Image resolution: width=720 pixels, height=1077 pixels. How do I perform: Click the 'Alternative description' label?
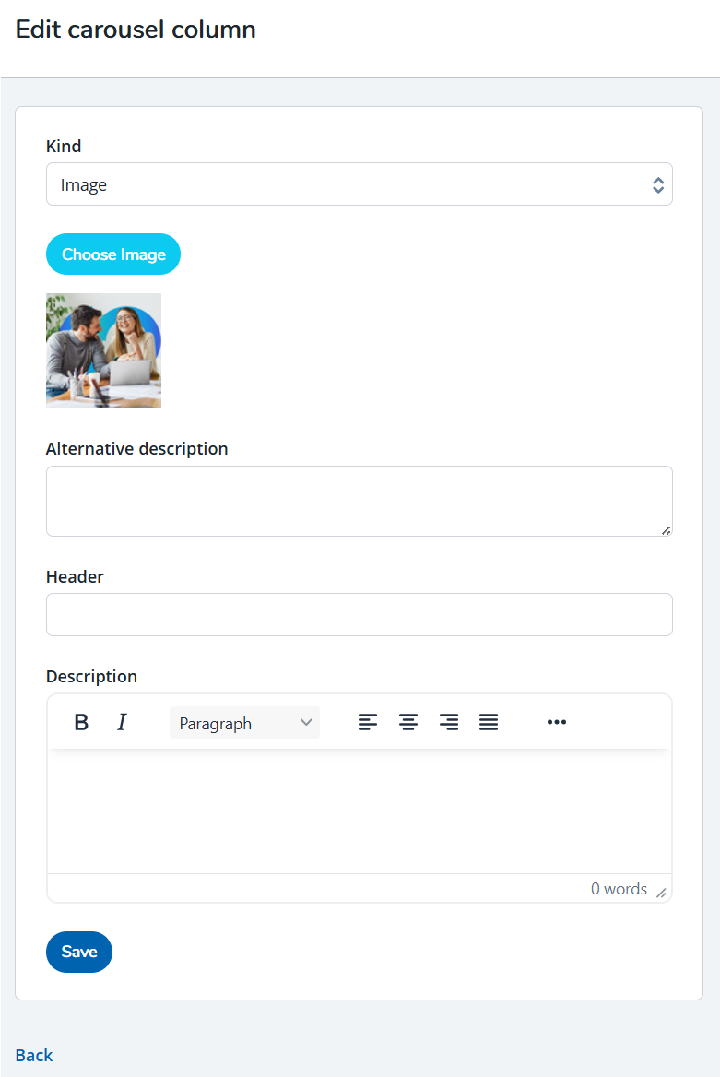[136, 448]
